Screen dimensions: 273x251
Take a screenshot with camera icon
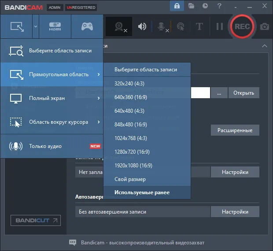click(265, 26)
